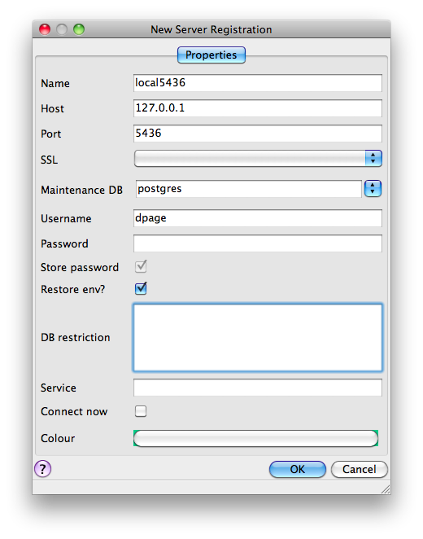Click the green zoom window button
The image size is (423, 539).
point(79,29)
